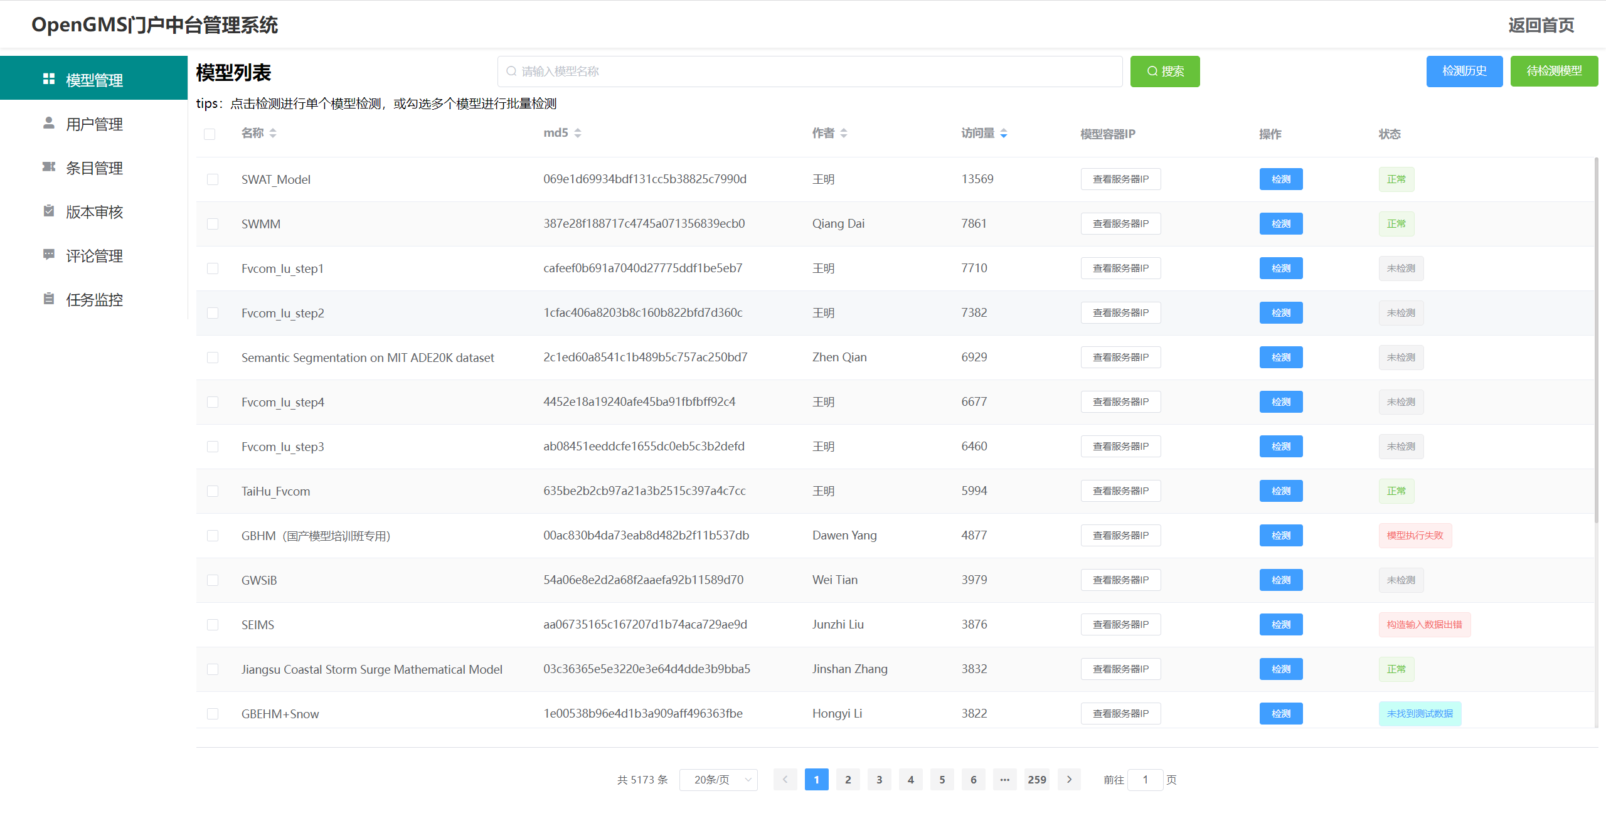Image resolution: width=1606 pixels, height=823 pixels.
Task: Click the ellipsis pagination icon
Action: point(1005,779)
